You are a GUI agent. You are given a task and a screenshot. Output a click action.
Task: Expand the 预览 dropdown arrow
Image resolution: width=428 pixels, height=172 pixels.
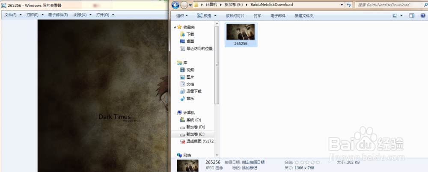click(x=215, y=16)
